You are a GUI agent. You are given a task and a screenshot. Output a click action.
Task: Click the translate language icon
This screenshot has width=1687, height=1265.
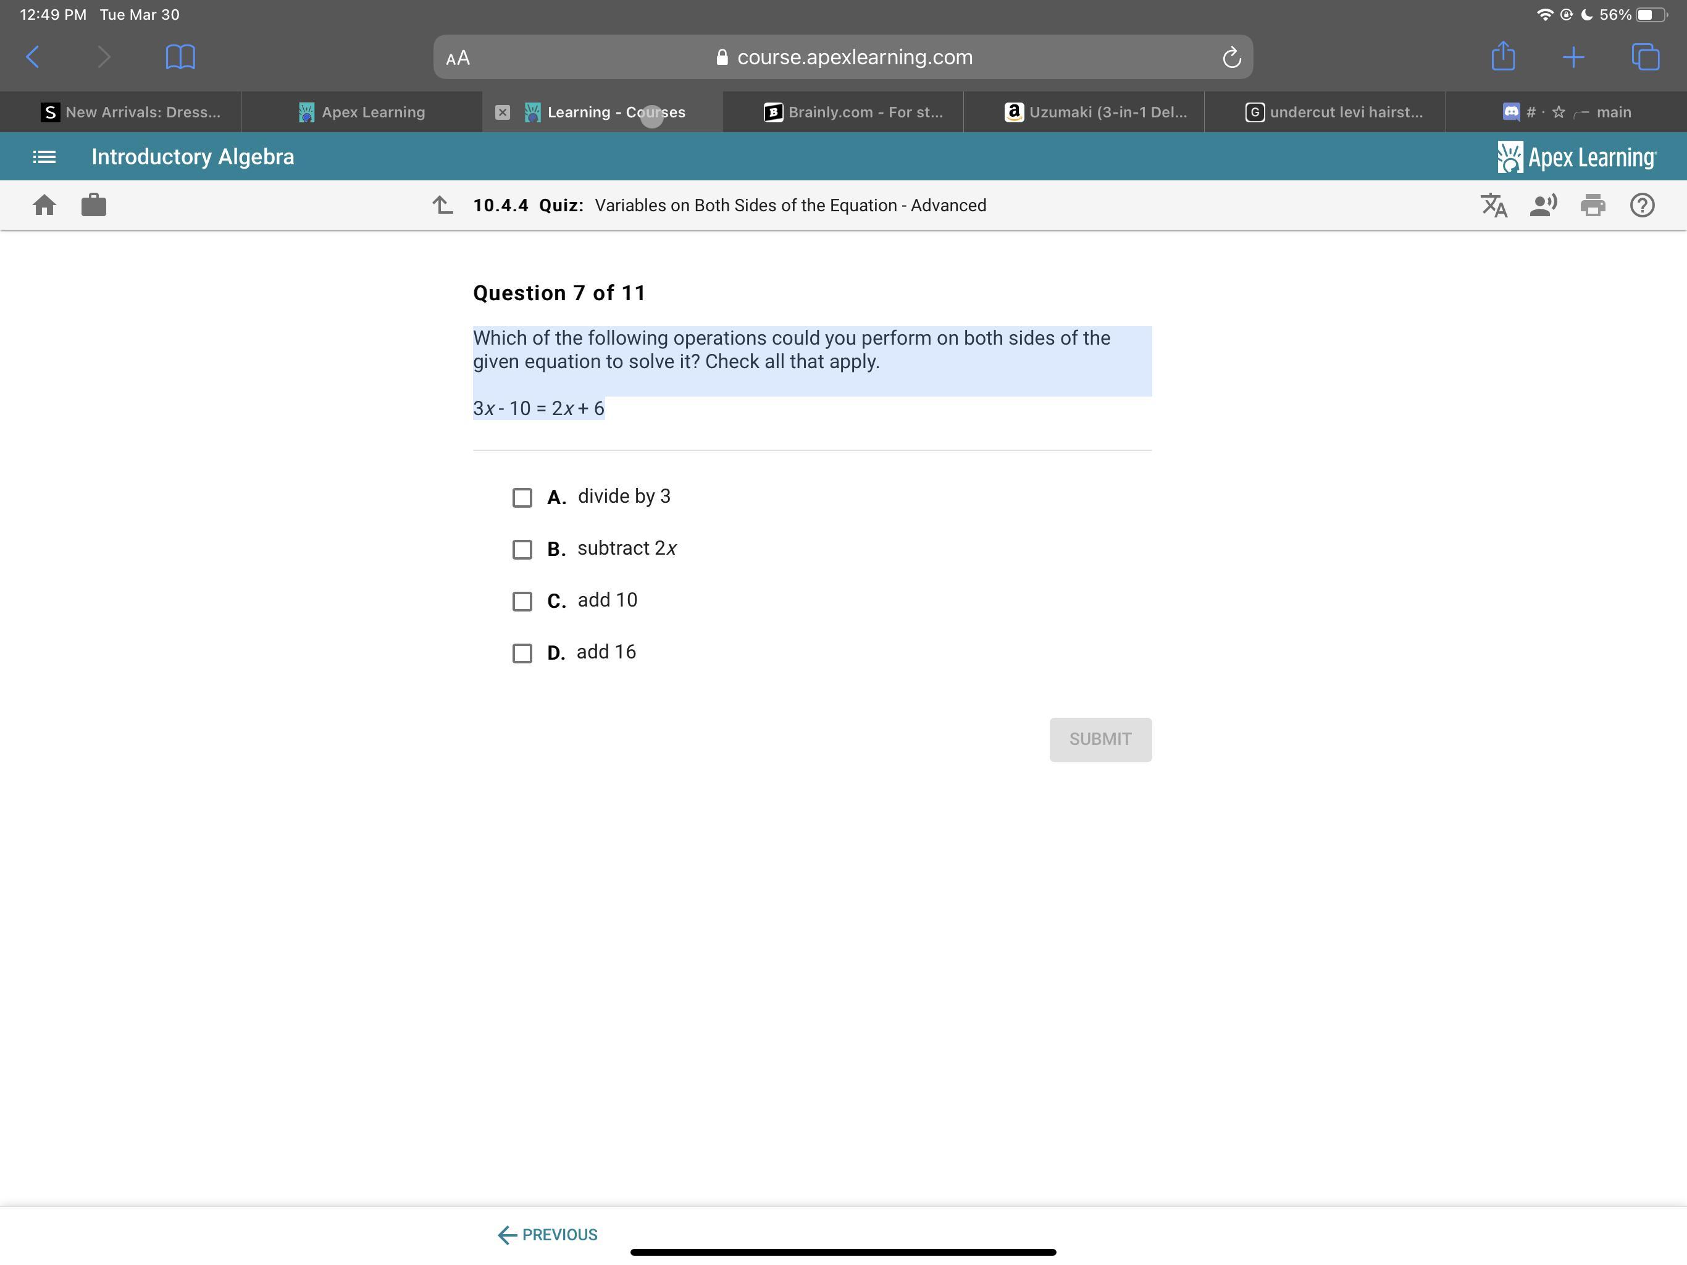(x=1493, y=205)
